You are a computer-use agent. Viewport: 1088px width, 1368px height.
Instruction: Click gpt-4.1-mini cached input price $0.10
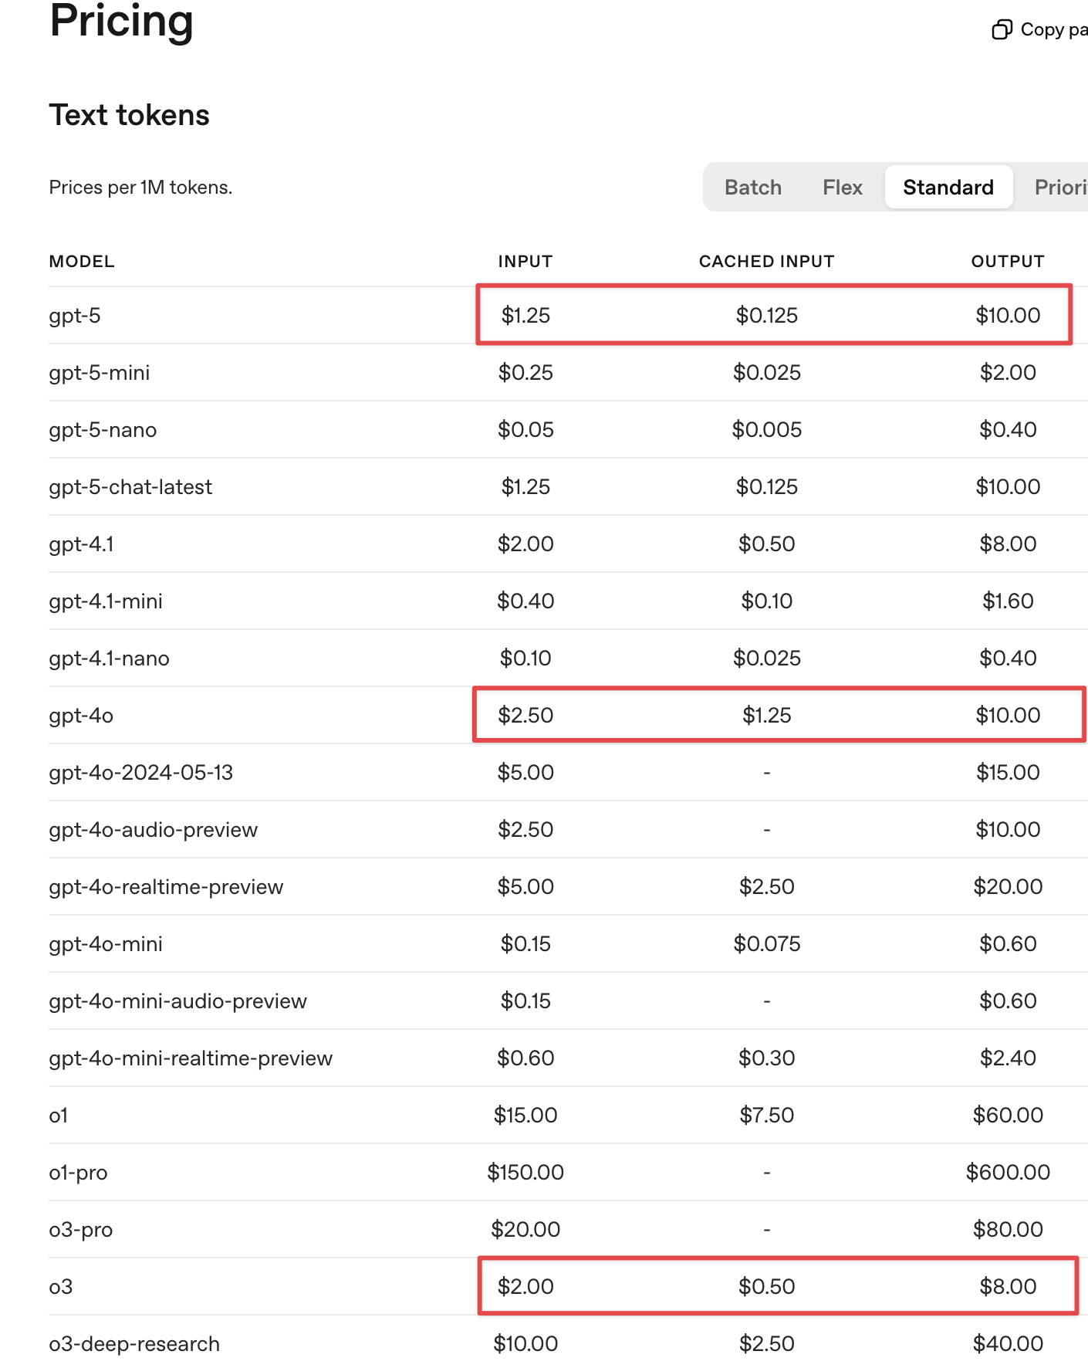(767, 601)
